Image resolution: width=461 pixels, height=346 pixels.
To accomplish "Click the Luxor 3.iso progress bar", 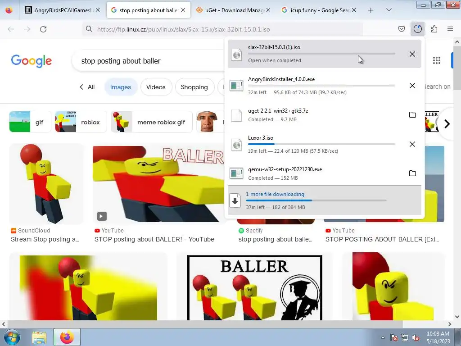I will 321,144.
